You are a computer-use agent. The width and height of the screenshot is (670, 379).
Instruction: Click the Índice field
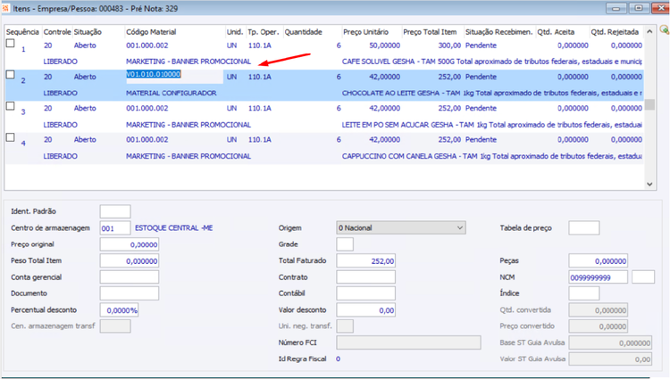[x=584, y=293]
